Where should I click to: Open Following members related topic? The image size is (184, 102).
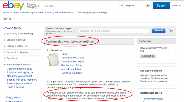pos(153,99)
